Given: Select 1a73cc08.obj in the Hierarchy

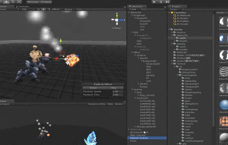Looking at the screenshot, I should (147, 101).
